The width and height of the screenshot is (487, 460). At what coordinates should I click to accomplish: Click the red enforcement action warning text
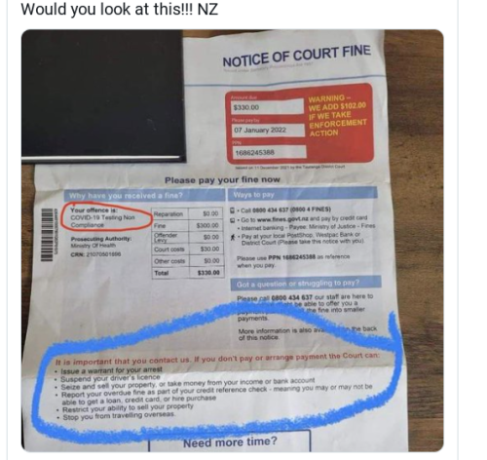coord(338,116)
